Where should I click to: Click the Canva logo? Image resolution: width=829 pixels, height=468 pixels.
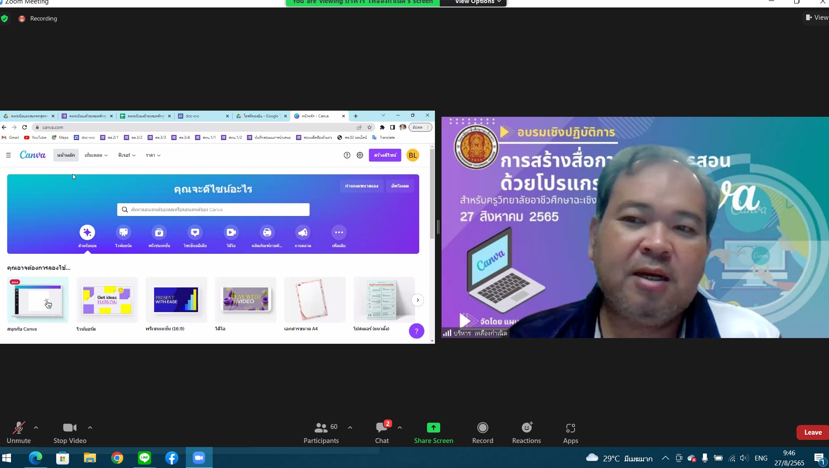coord(33,155)
